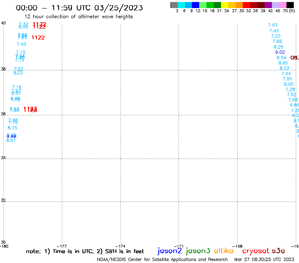Select the 7.16 wave height reading
299x263 pixels.
pyautogui.click(x=17, y=87)
